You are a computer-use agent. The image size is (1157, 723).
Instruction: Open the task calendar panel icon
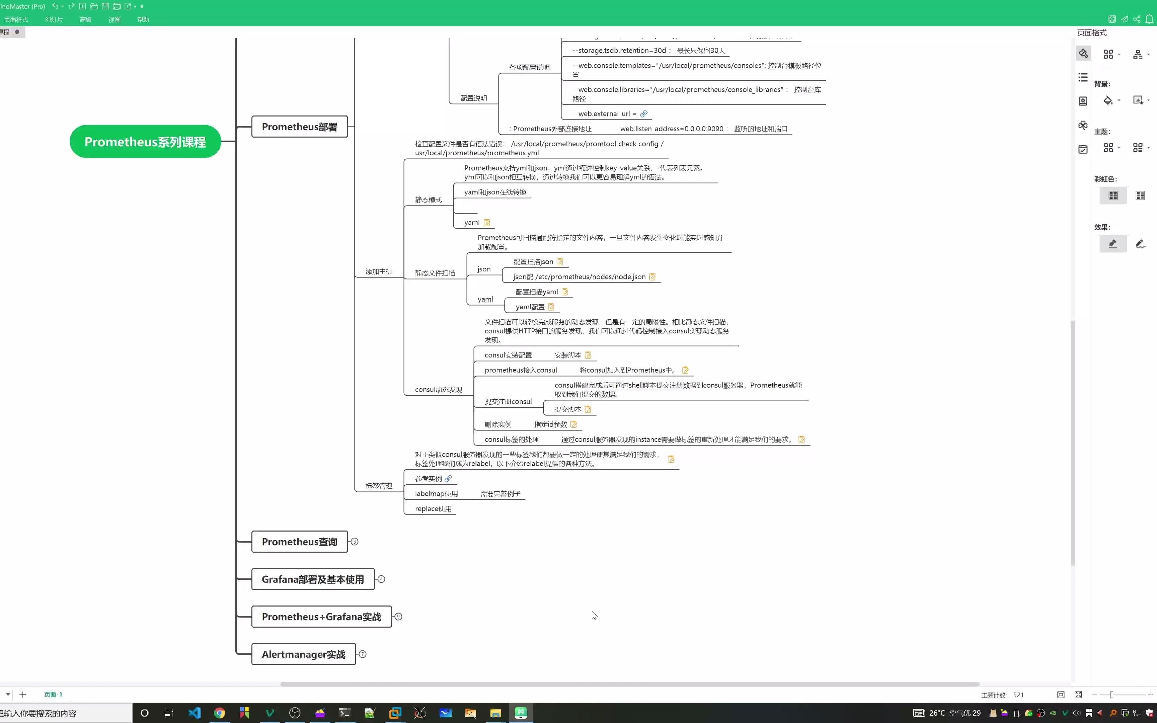tap(1083, 149)
